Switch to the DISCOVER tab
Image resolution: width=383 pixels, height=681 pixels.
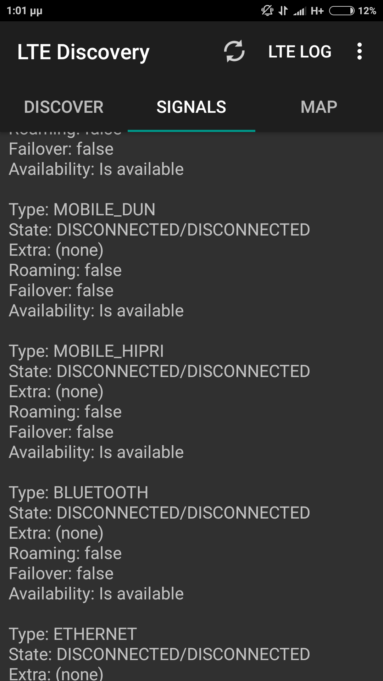pyautogui.click(x=64, y=107)
